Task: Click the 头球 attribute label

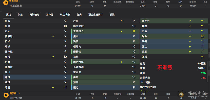Action: [7, 82]
